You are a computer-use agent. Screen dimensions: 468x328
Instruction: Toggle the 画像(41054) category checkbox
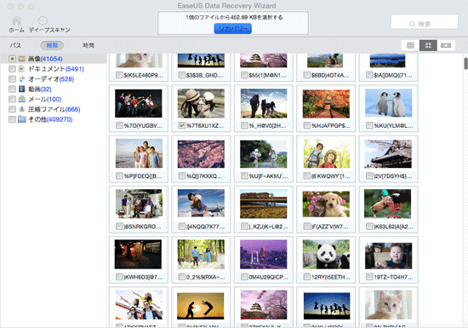click(x=12, y=59)
